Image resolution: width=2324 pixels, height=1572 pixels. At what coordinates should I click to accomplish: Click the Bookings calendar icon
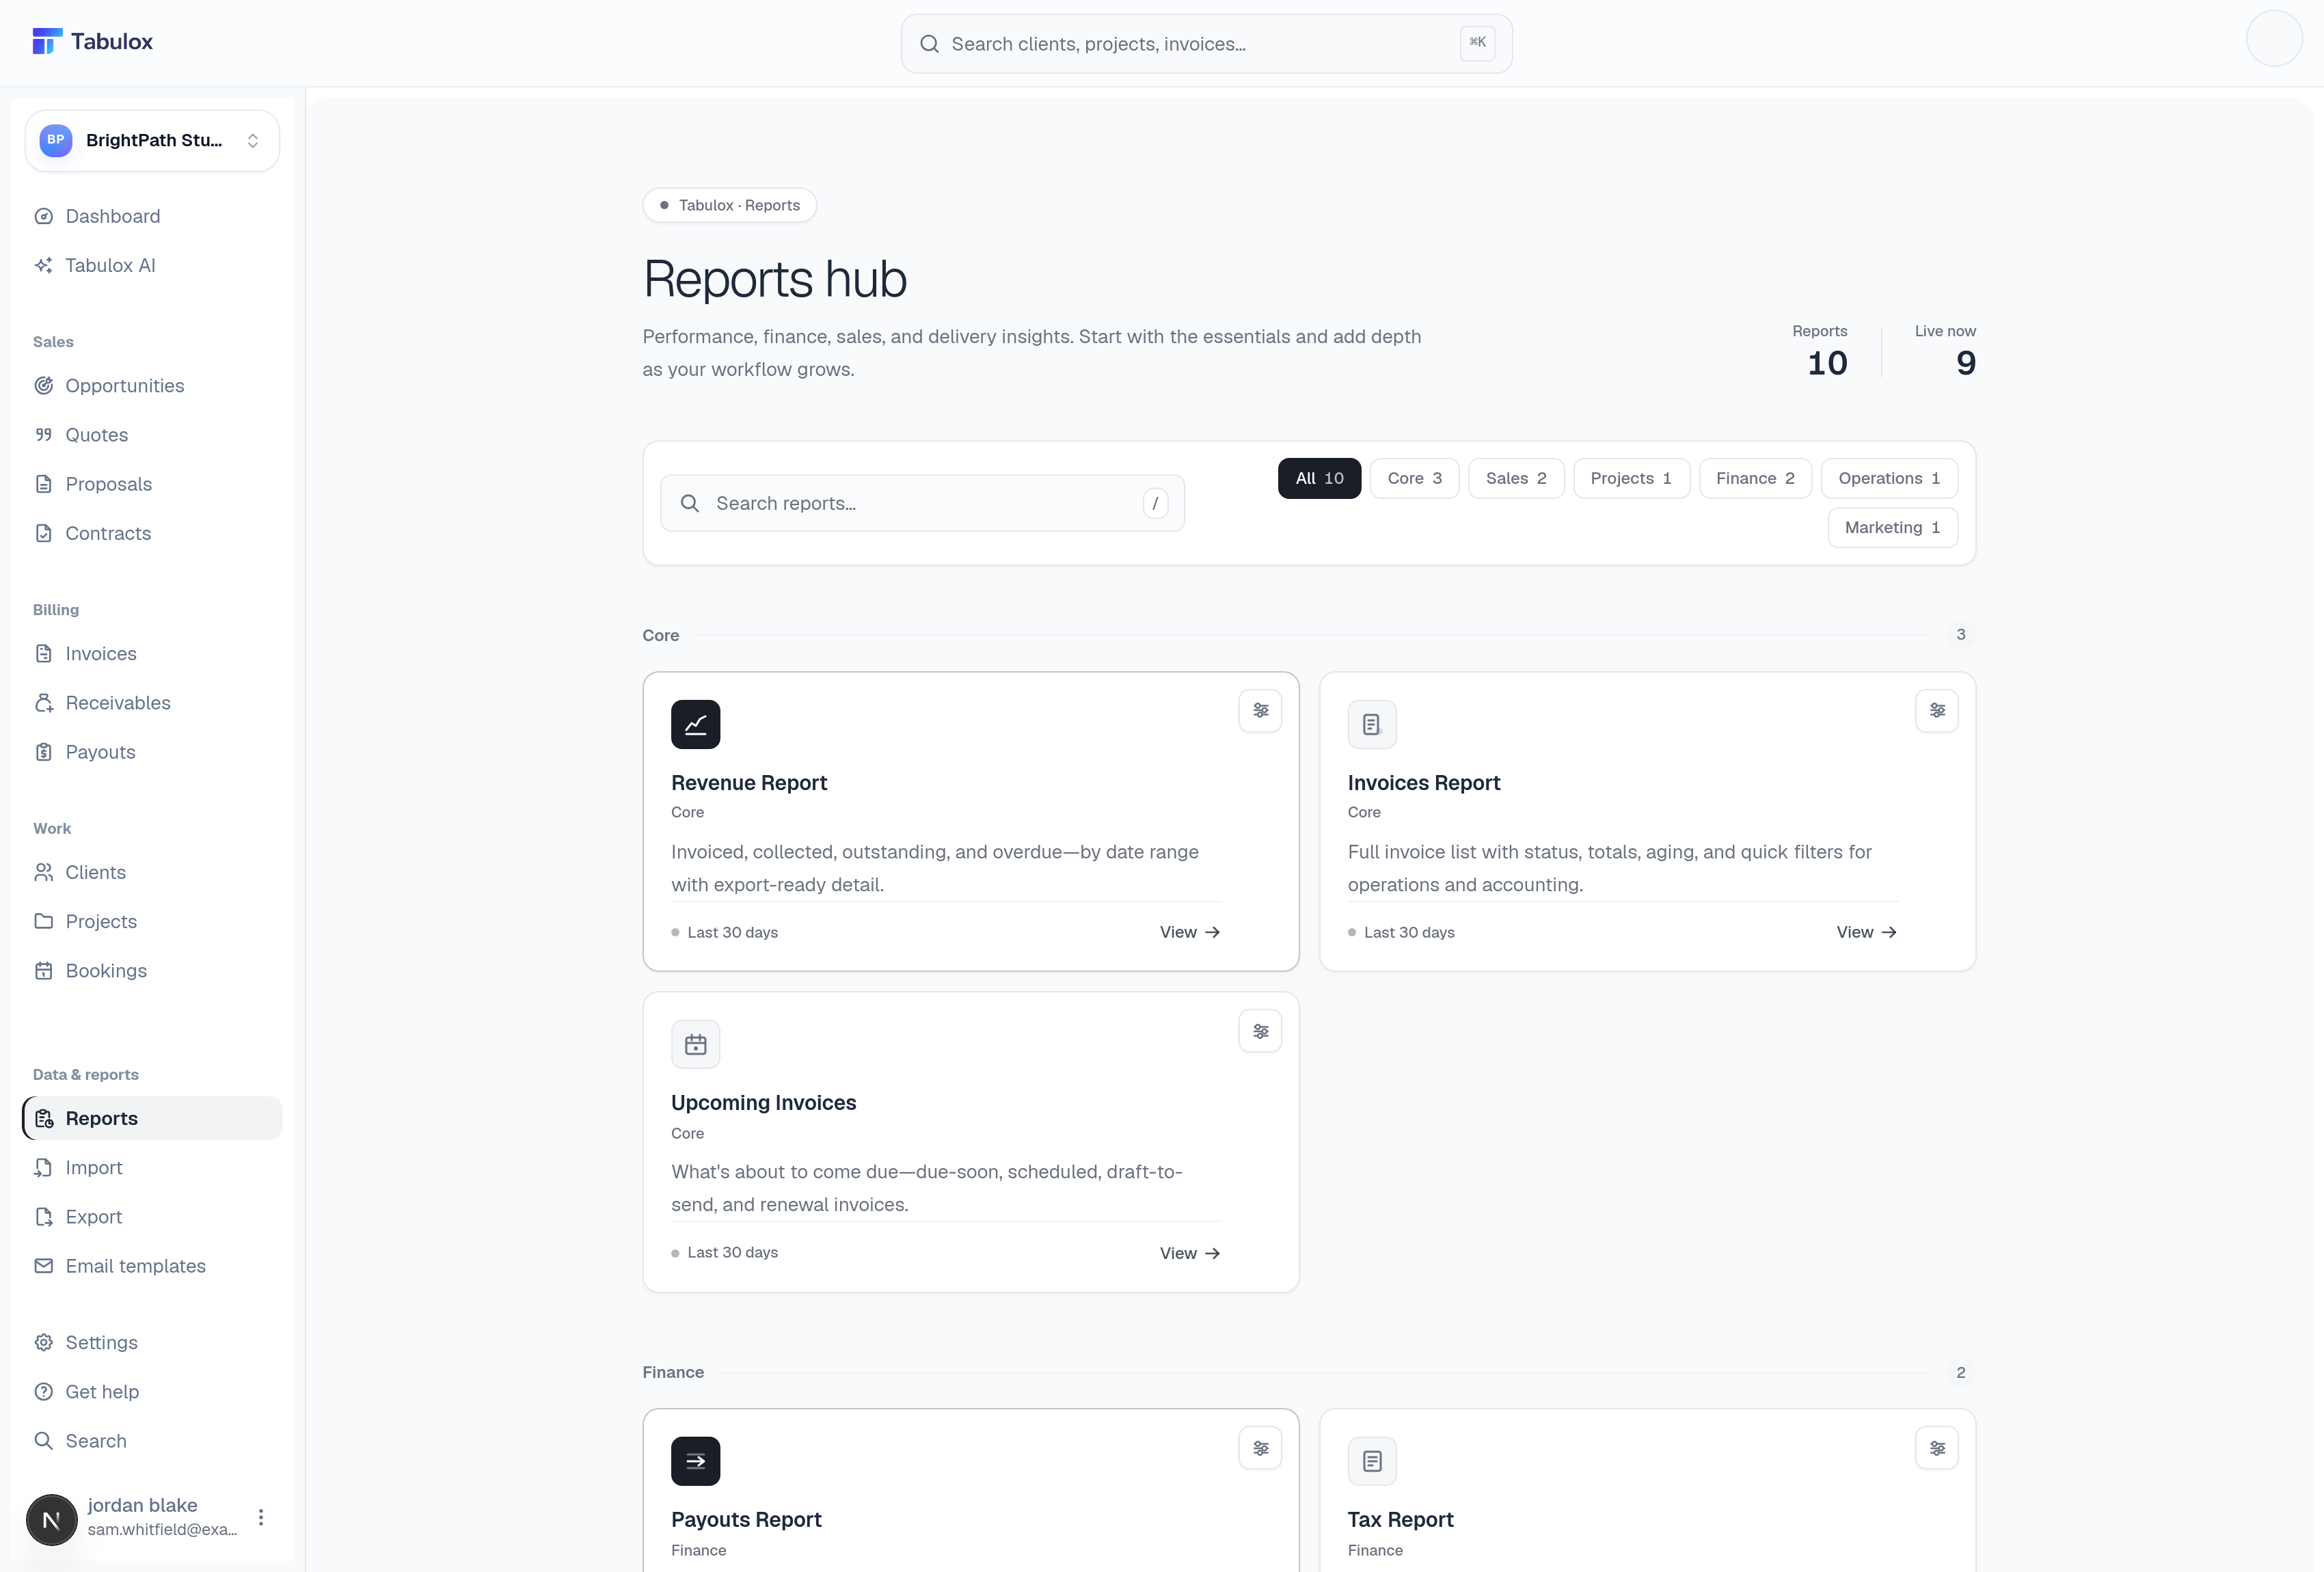coord(43,971)
